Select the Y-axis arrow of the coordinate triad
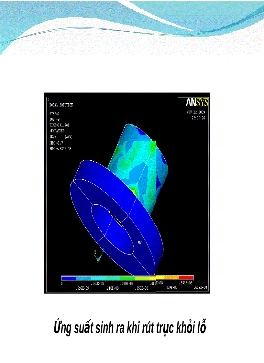Image resolution: width=264 pixels, height=363 pixels. (x=95, y=251)
